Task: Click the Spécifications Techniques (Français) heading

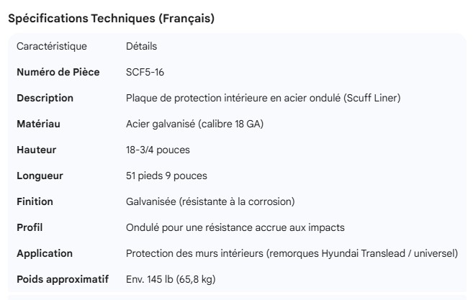Action: [111, 19]
